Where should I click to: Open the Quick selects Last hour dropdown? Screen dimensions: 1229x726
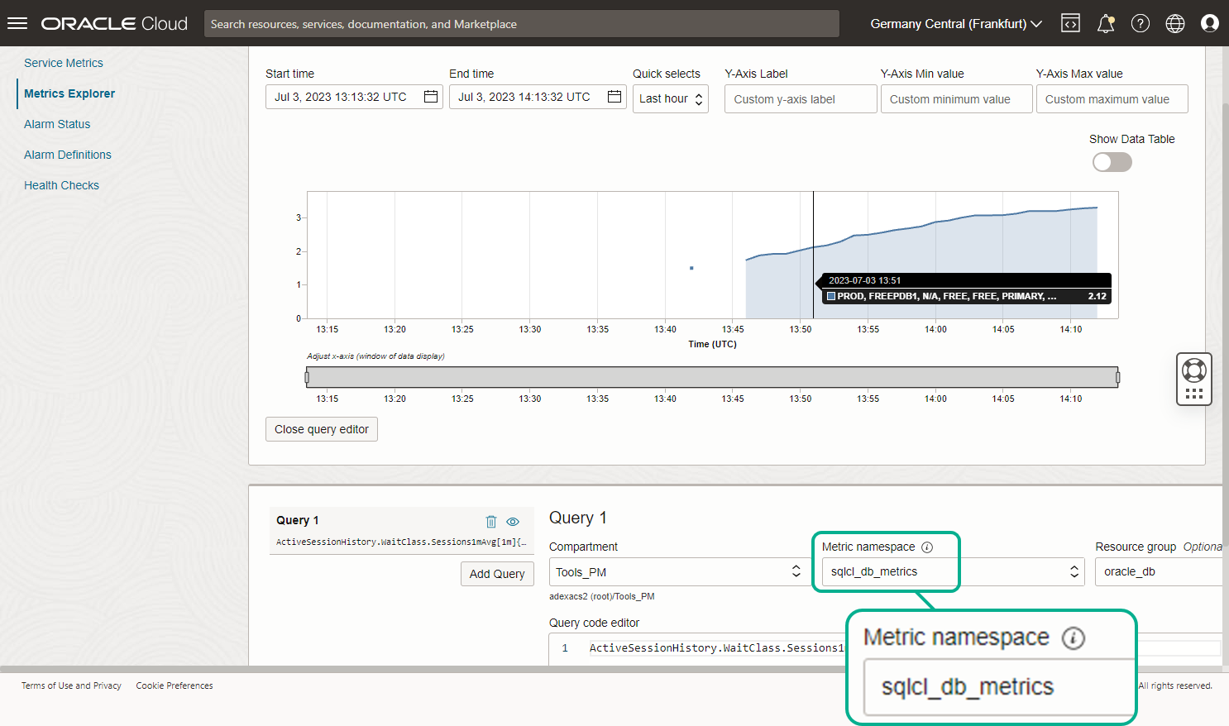pos(671,98)
